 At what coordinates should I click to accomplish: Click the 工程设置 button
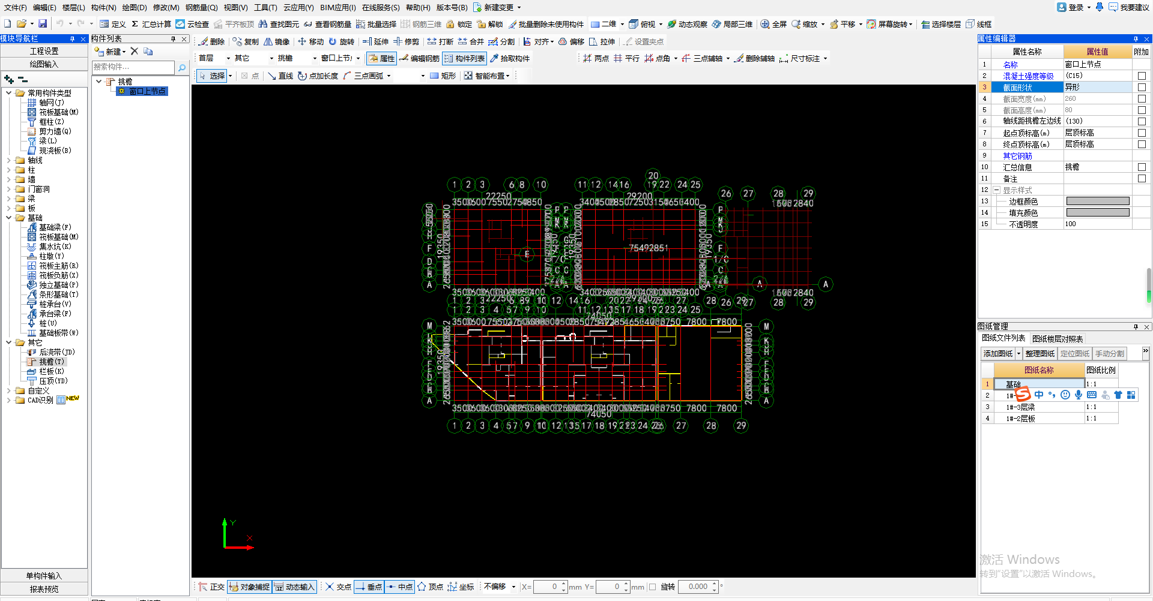tap(44, 51)
